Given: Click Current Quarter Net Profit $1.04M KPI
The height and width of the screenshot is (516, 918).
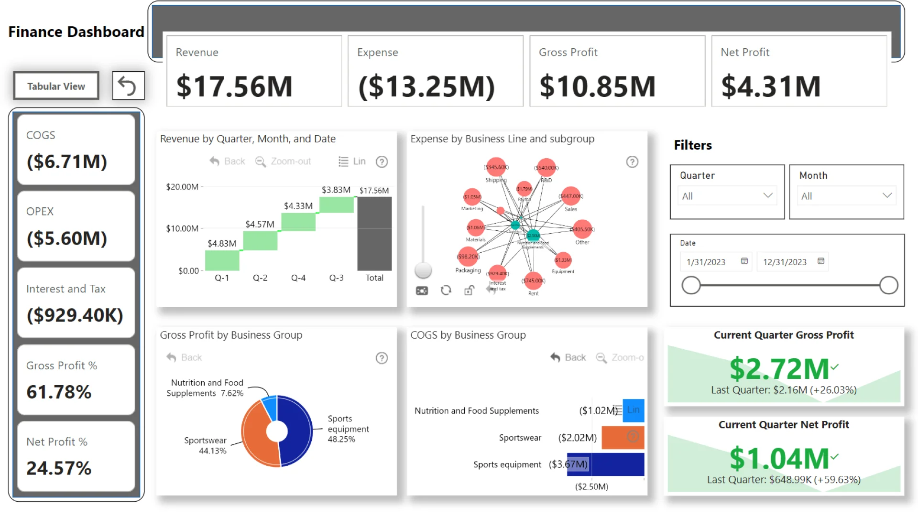Looking at the screenshot, I should coord(784,456).
